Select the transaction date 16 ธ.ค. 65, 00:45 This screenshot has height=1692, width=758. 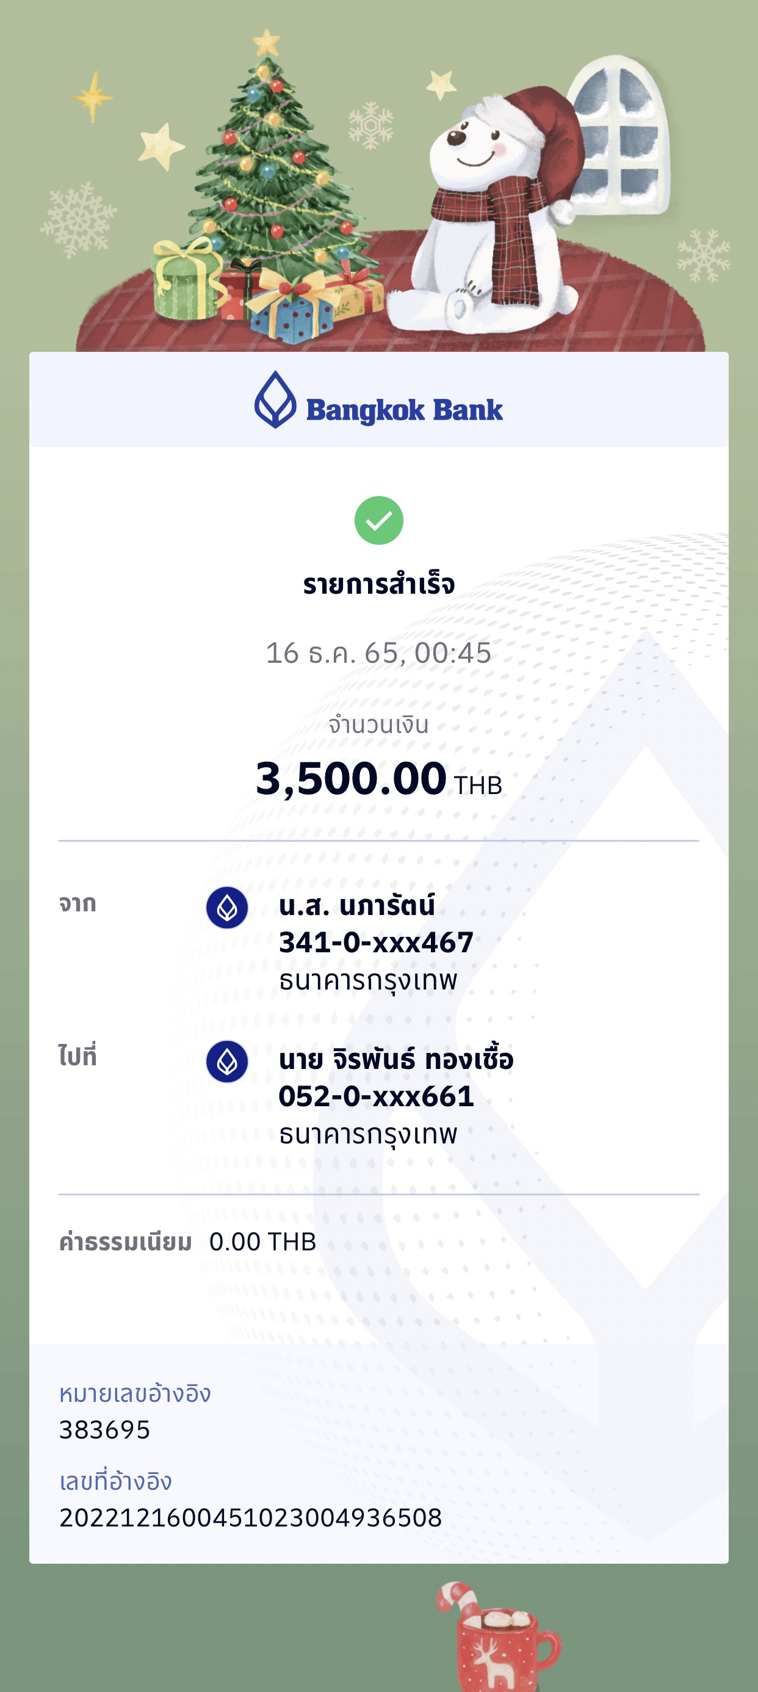coord(378,653)
